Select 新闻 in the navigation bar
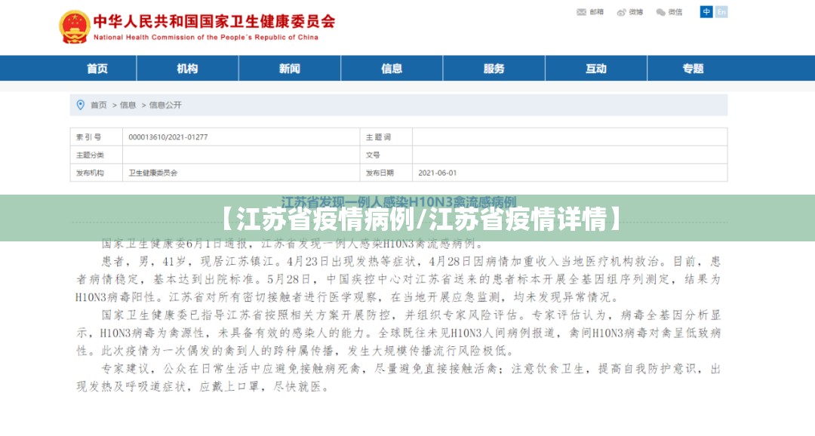Screen dimensions: 815x436 289,69
